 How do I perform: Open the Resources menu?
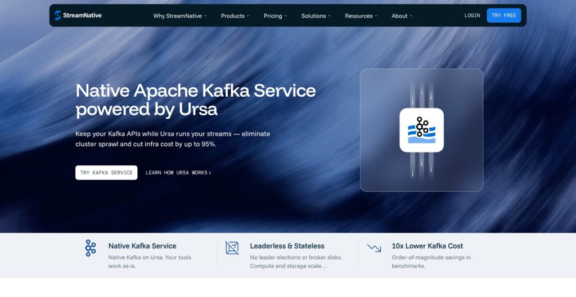[361, 16]
